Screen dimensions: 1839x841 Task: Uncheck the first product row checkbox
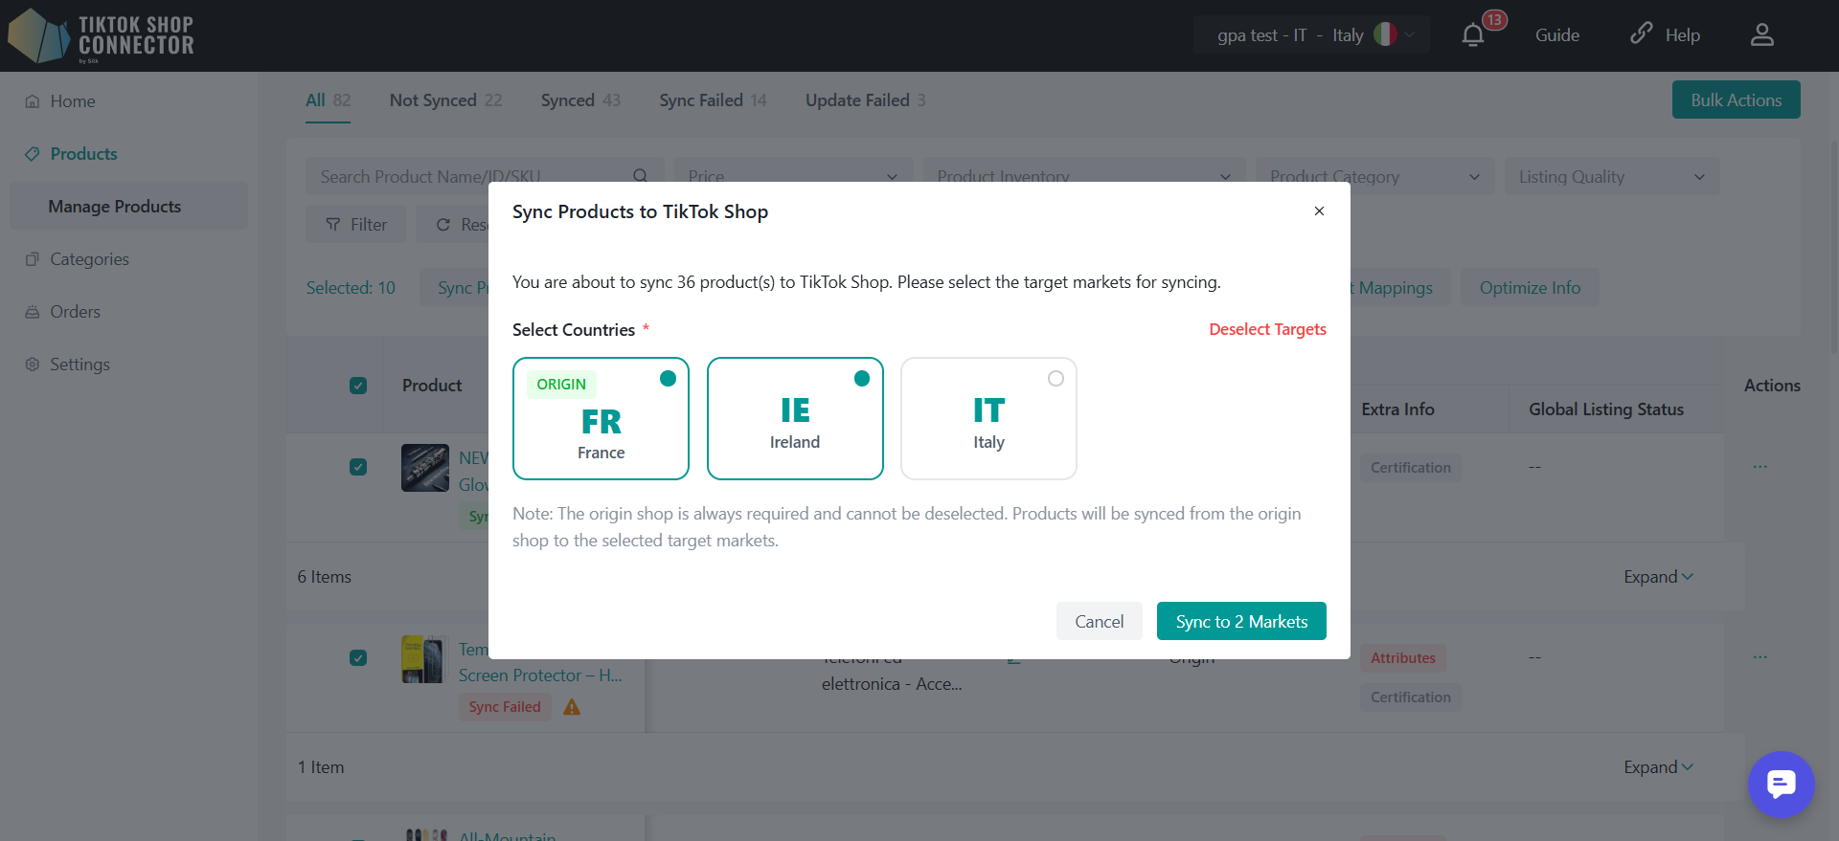tap(358, 467)
